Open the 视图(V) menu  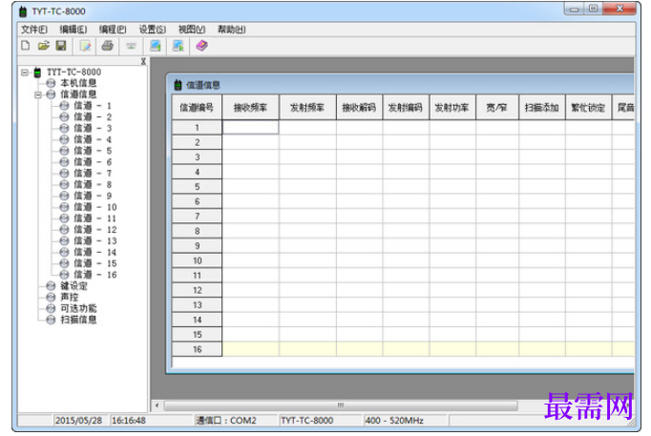pos(192,30)
